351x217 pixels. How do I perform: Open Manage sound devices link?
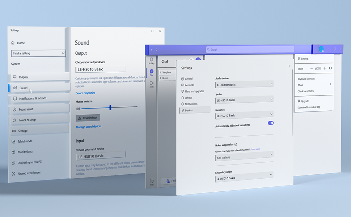[x=88, y=127]
